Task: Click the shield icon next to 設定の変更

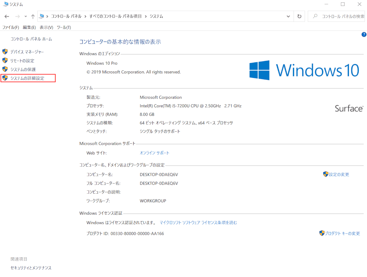Action: (325, 174)
